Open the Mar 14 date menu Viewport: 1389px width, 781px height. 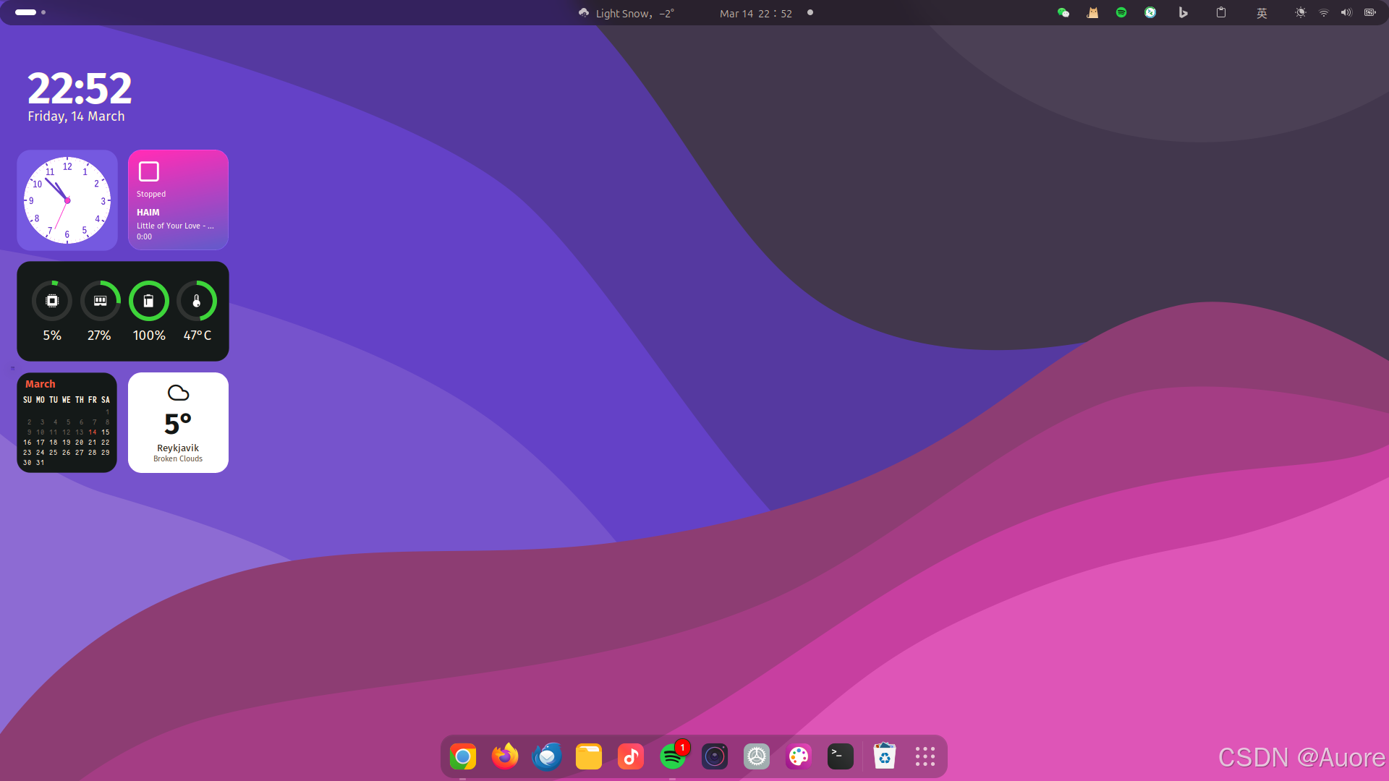pyautogui.click(x=755, y=13)
